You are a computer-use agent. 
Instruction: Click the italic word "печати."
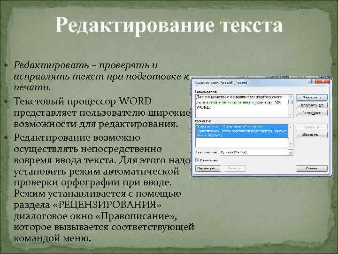point(32,87)
